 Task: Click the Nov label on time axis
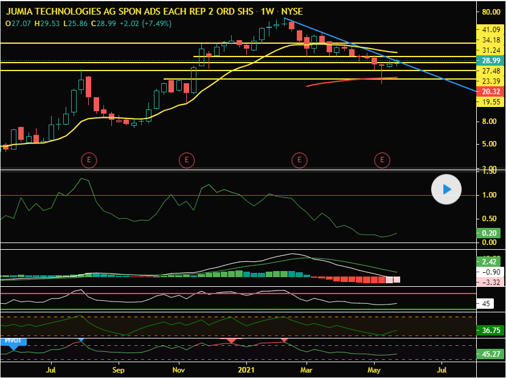point(178,369)
